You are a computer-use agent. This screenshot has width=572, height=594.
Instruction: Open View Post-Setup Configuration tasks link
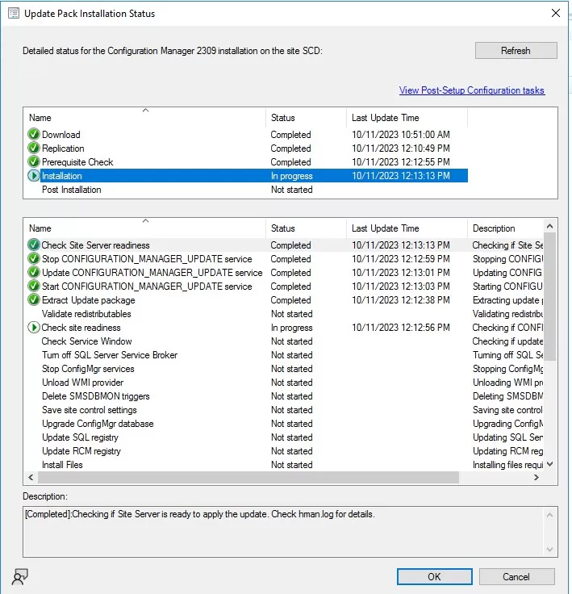(472, 90)
